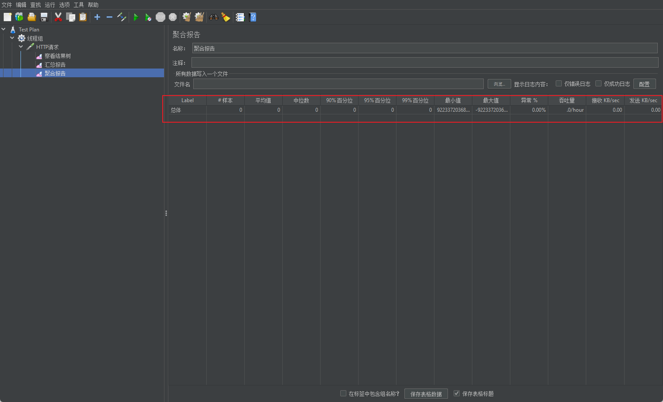
Task: Click the 90% 百分位 column header
Action: (x=339, y=100)
